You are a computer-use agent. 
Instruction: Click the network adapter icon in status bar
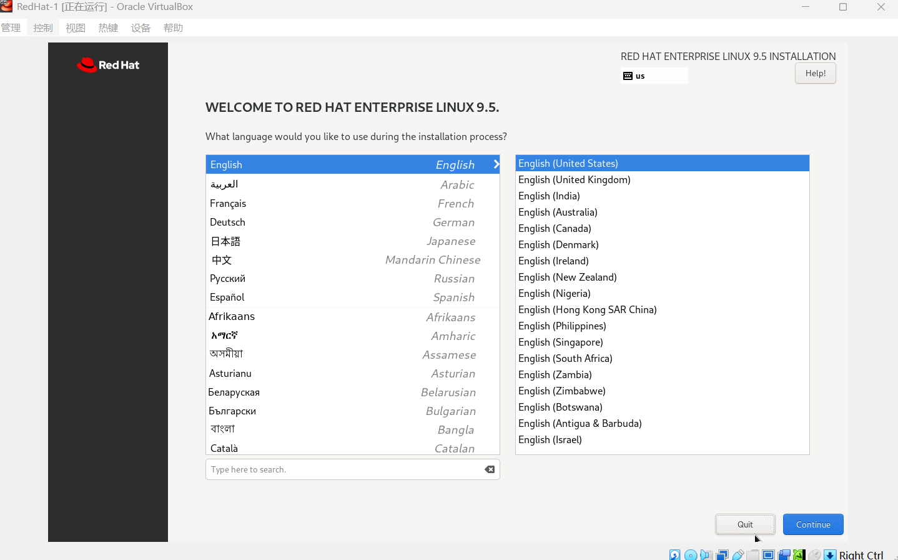click(x=722, y=555)
